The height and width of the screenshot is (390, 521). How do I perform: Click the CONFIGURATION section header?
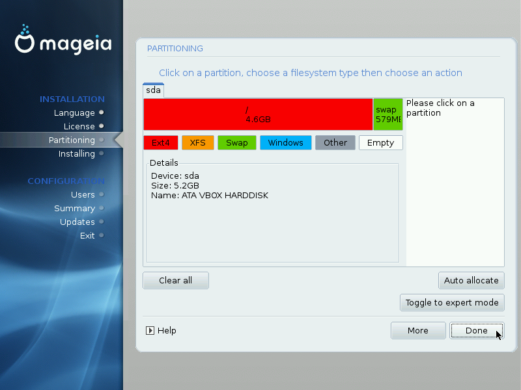[x=66, y=181]
